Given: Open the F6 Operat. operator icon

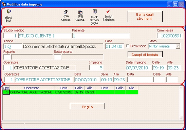Looking at the screenshot, I should click(x=66, y=12).
